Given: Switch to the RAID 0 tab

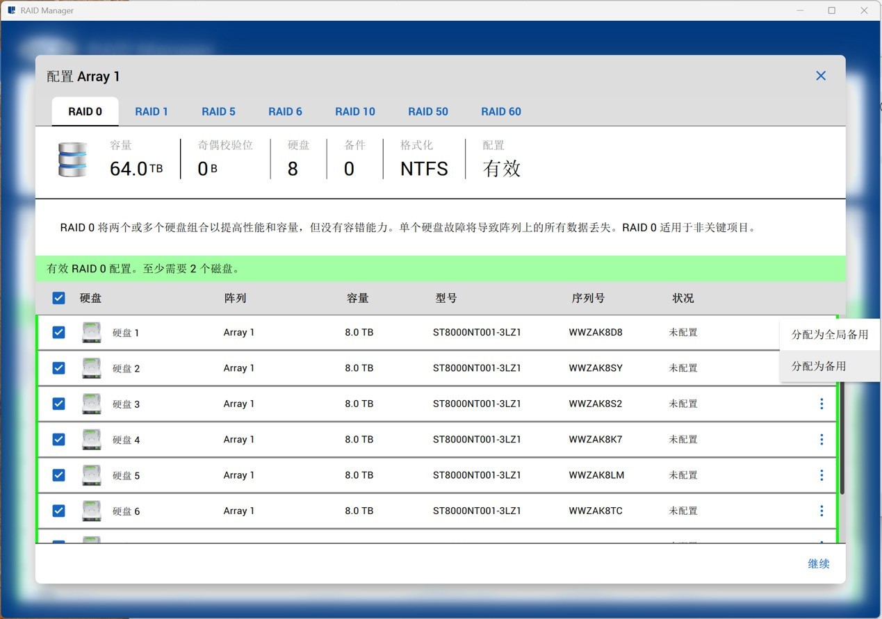Looking at the screenshot, I should coord(85,111).
